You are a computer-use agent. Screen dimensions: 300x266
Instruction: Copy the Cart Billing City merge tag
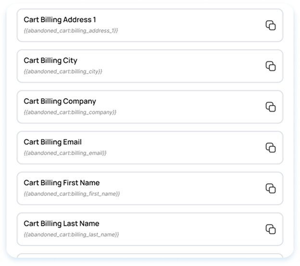[271, 66]
